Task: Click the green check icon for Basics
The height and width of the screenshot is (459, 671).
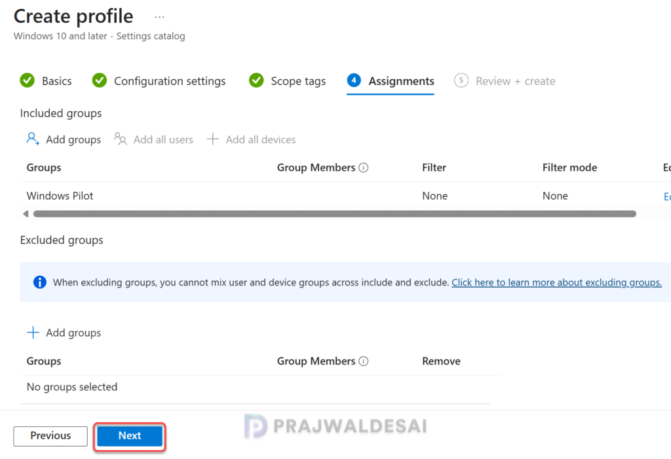Action: 28,81
